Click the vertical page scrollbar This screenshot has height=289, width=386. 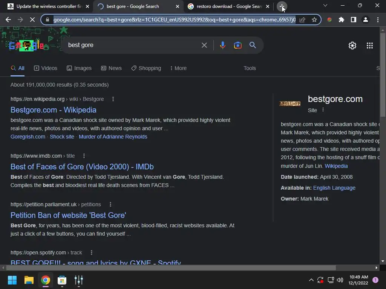click(383, 75)
